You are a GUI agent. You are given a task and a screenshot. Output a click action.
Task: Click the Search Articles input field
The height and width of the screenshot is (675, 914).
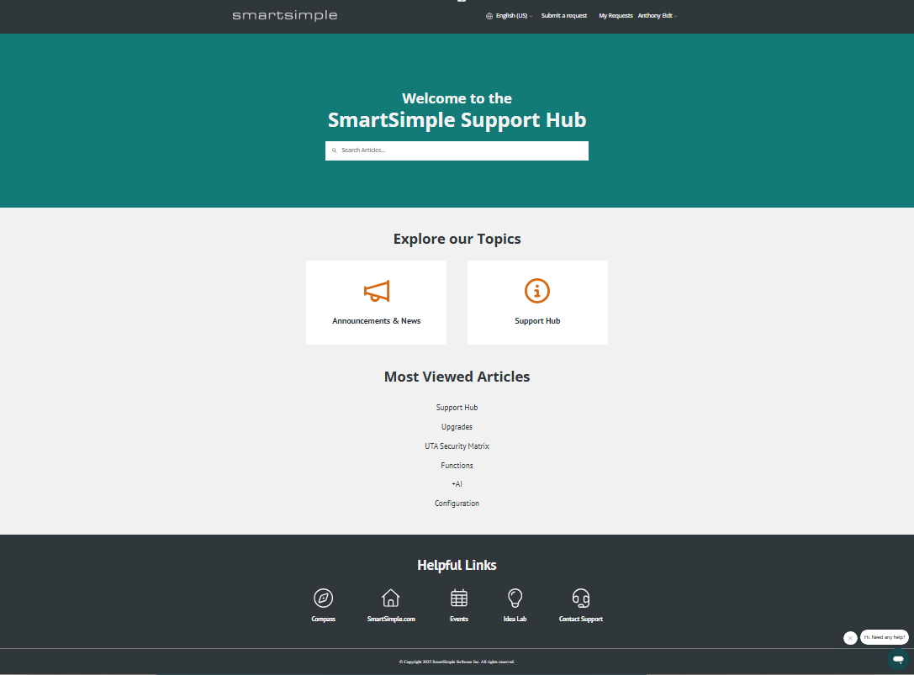(x=457, y=150)
